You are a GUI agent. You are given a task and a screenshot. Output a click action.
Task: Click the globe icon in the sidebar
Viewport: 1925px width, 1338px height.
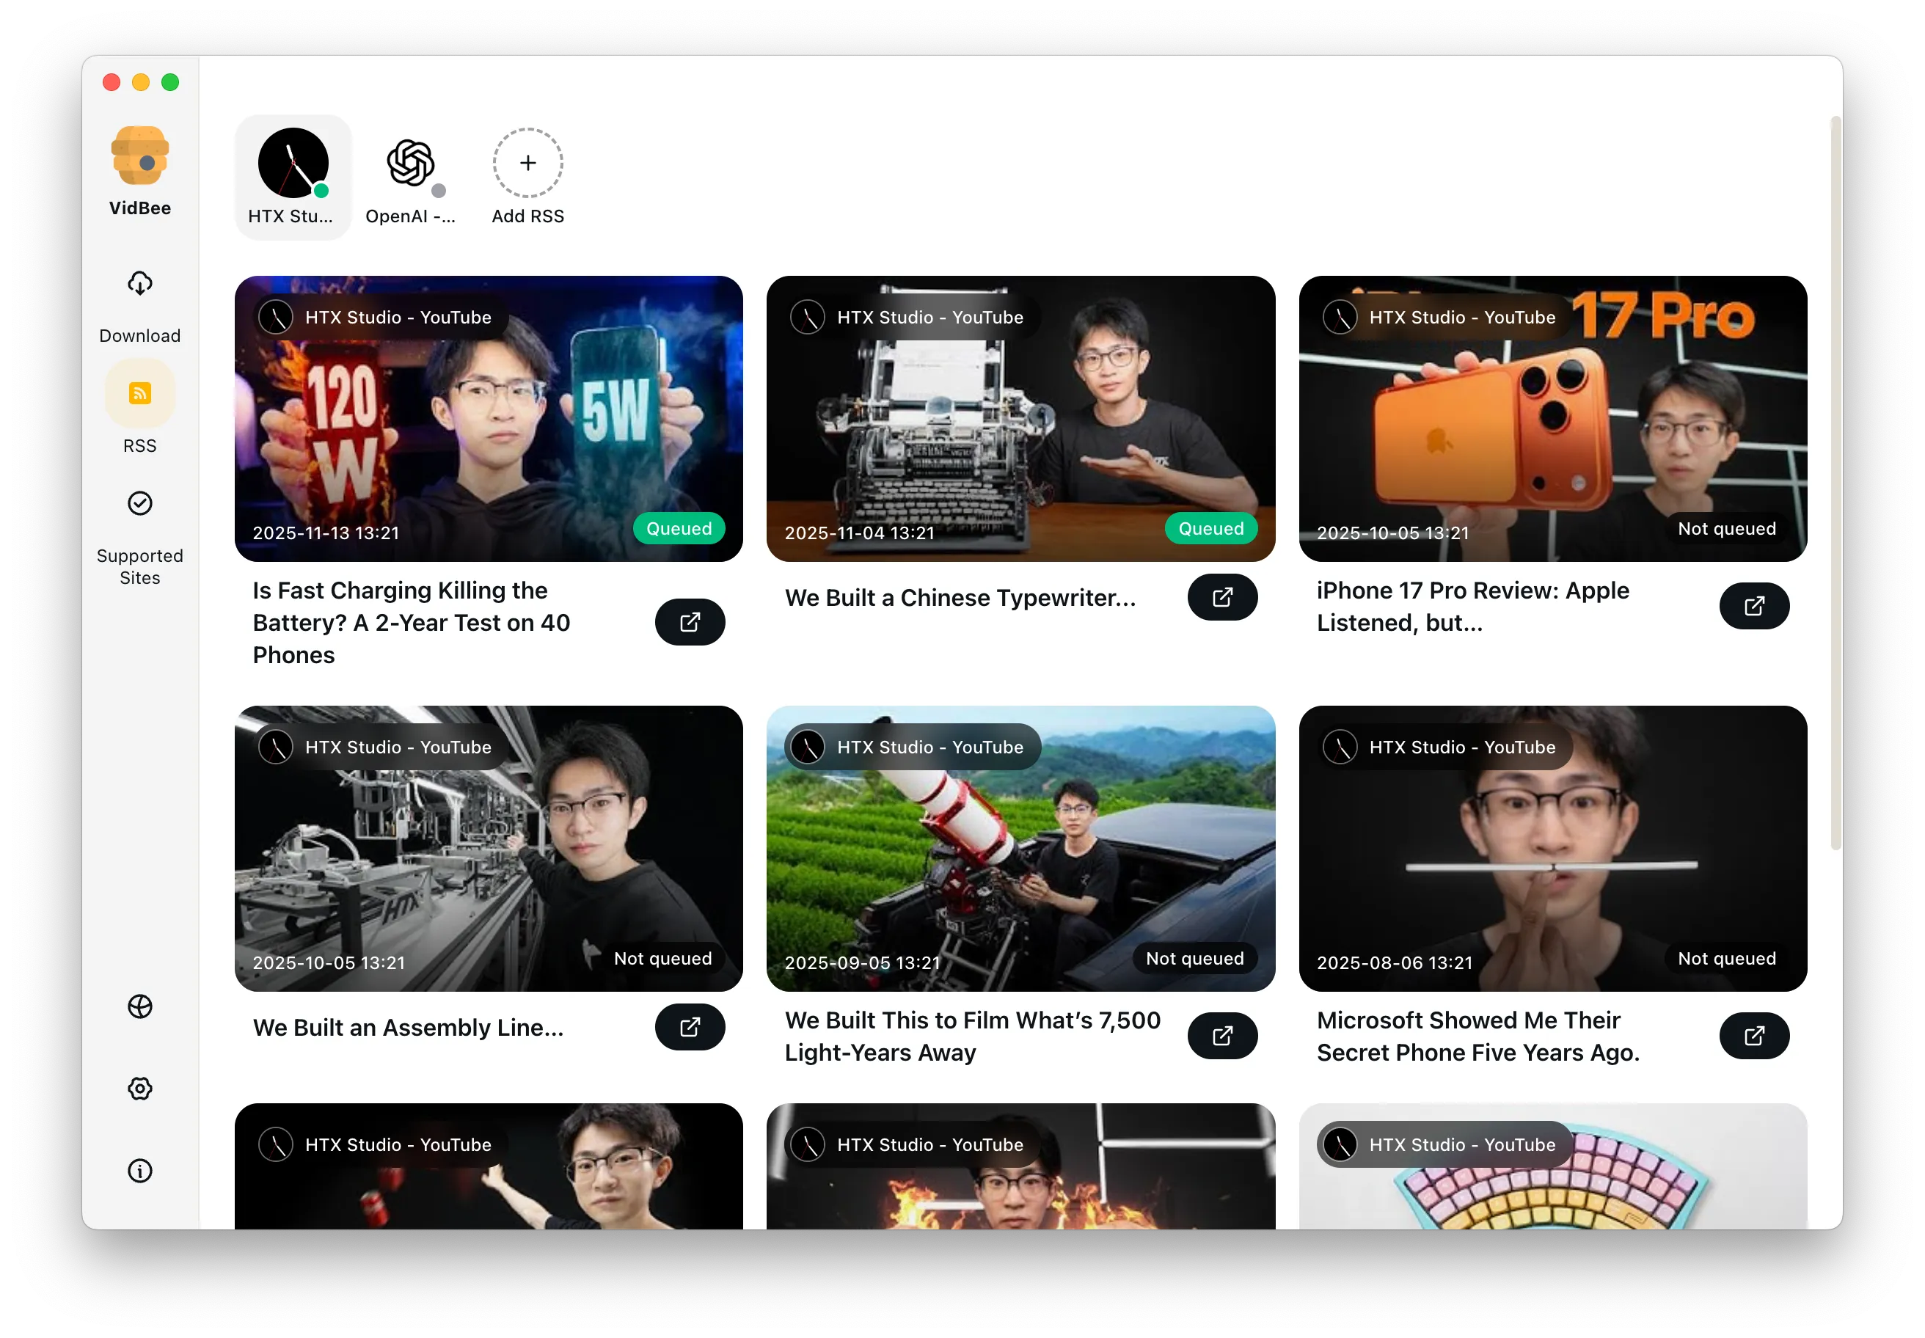139,1006
